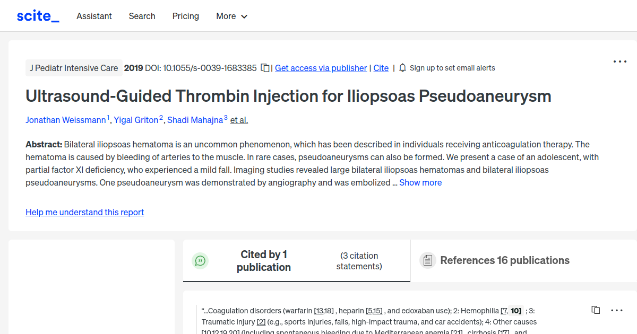
Task: Click the smart citation quote icon
Action: click(200, 260)
